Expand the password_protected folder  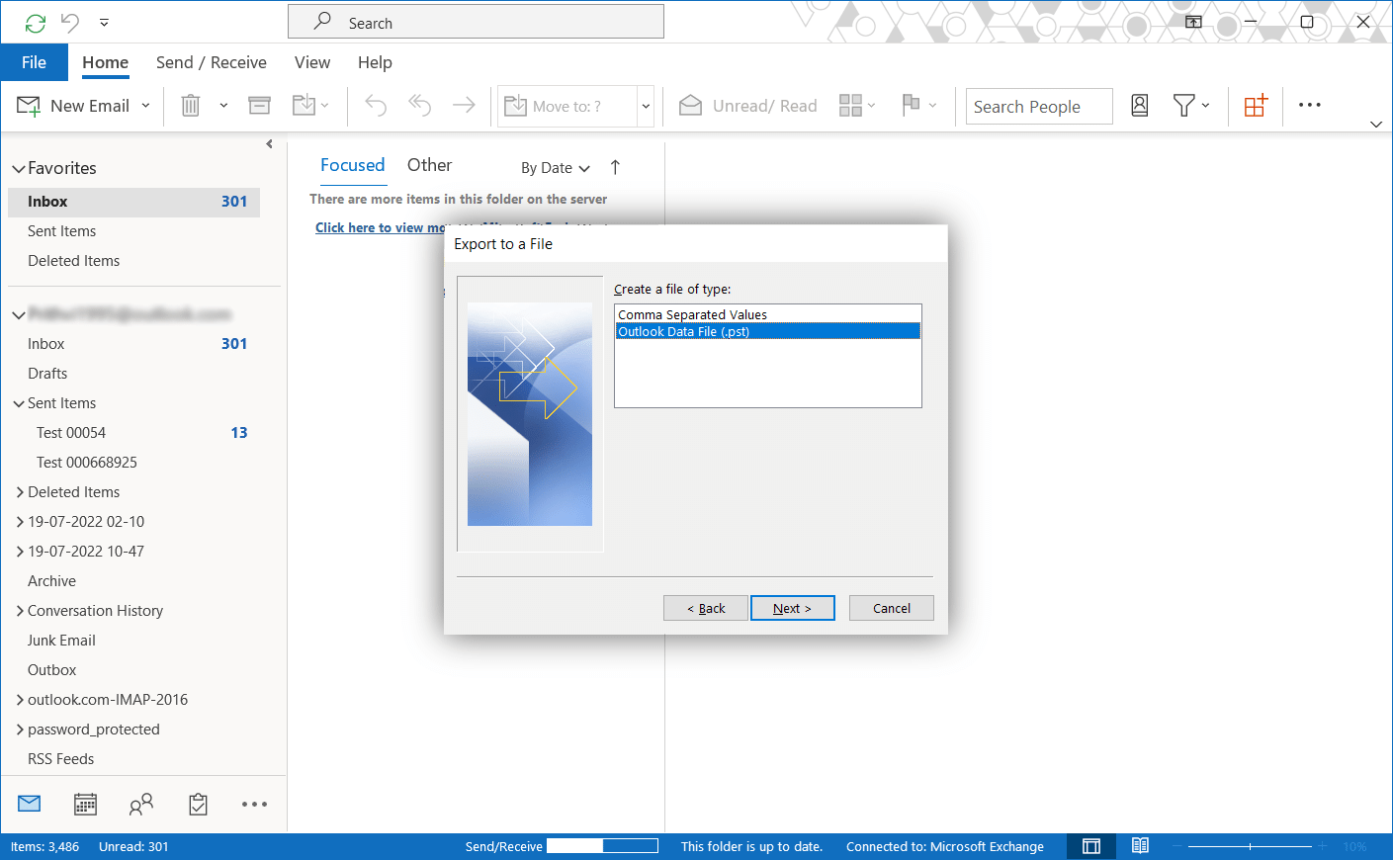[20, 730]
